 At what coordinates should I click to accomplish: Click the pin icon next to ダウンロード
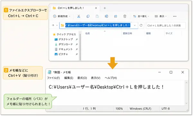click(77, 44)
